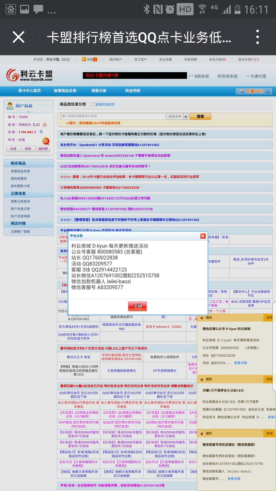Expand the 客服中心 dropdown arrow
276x491 pixels.
268,91
